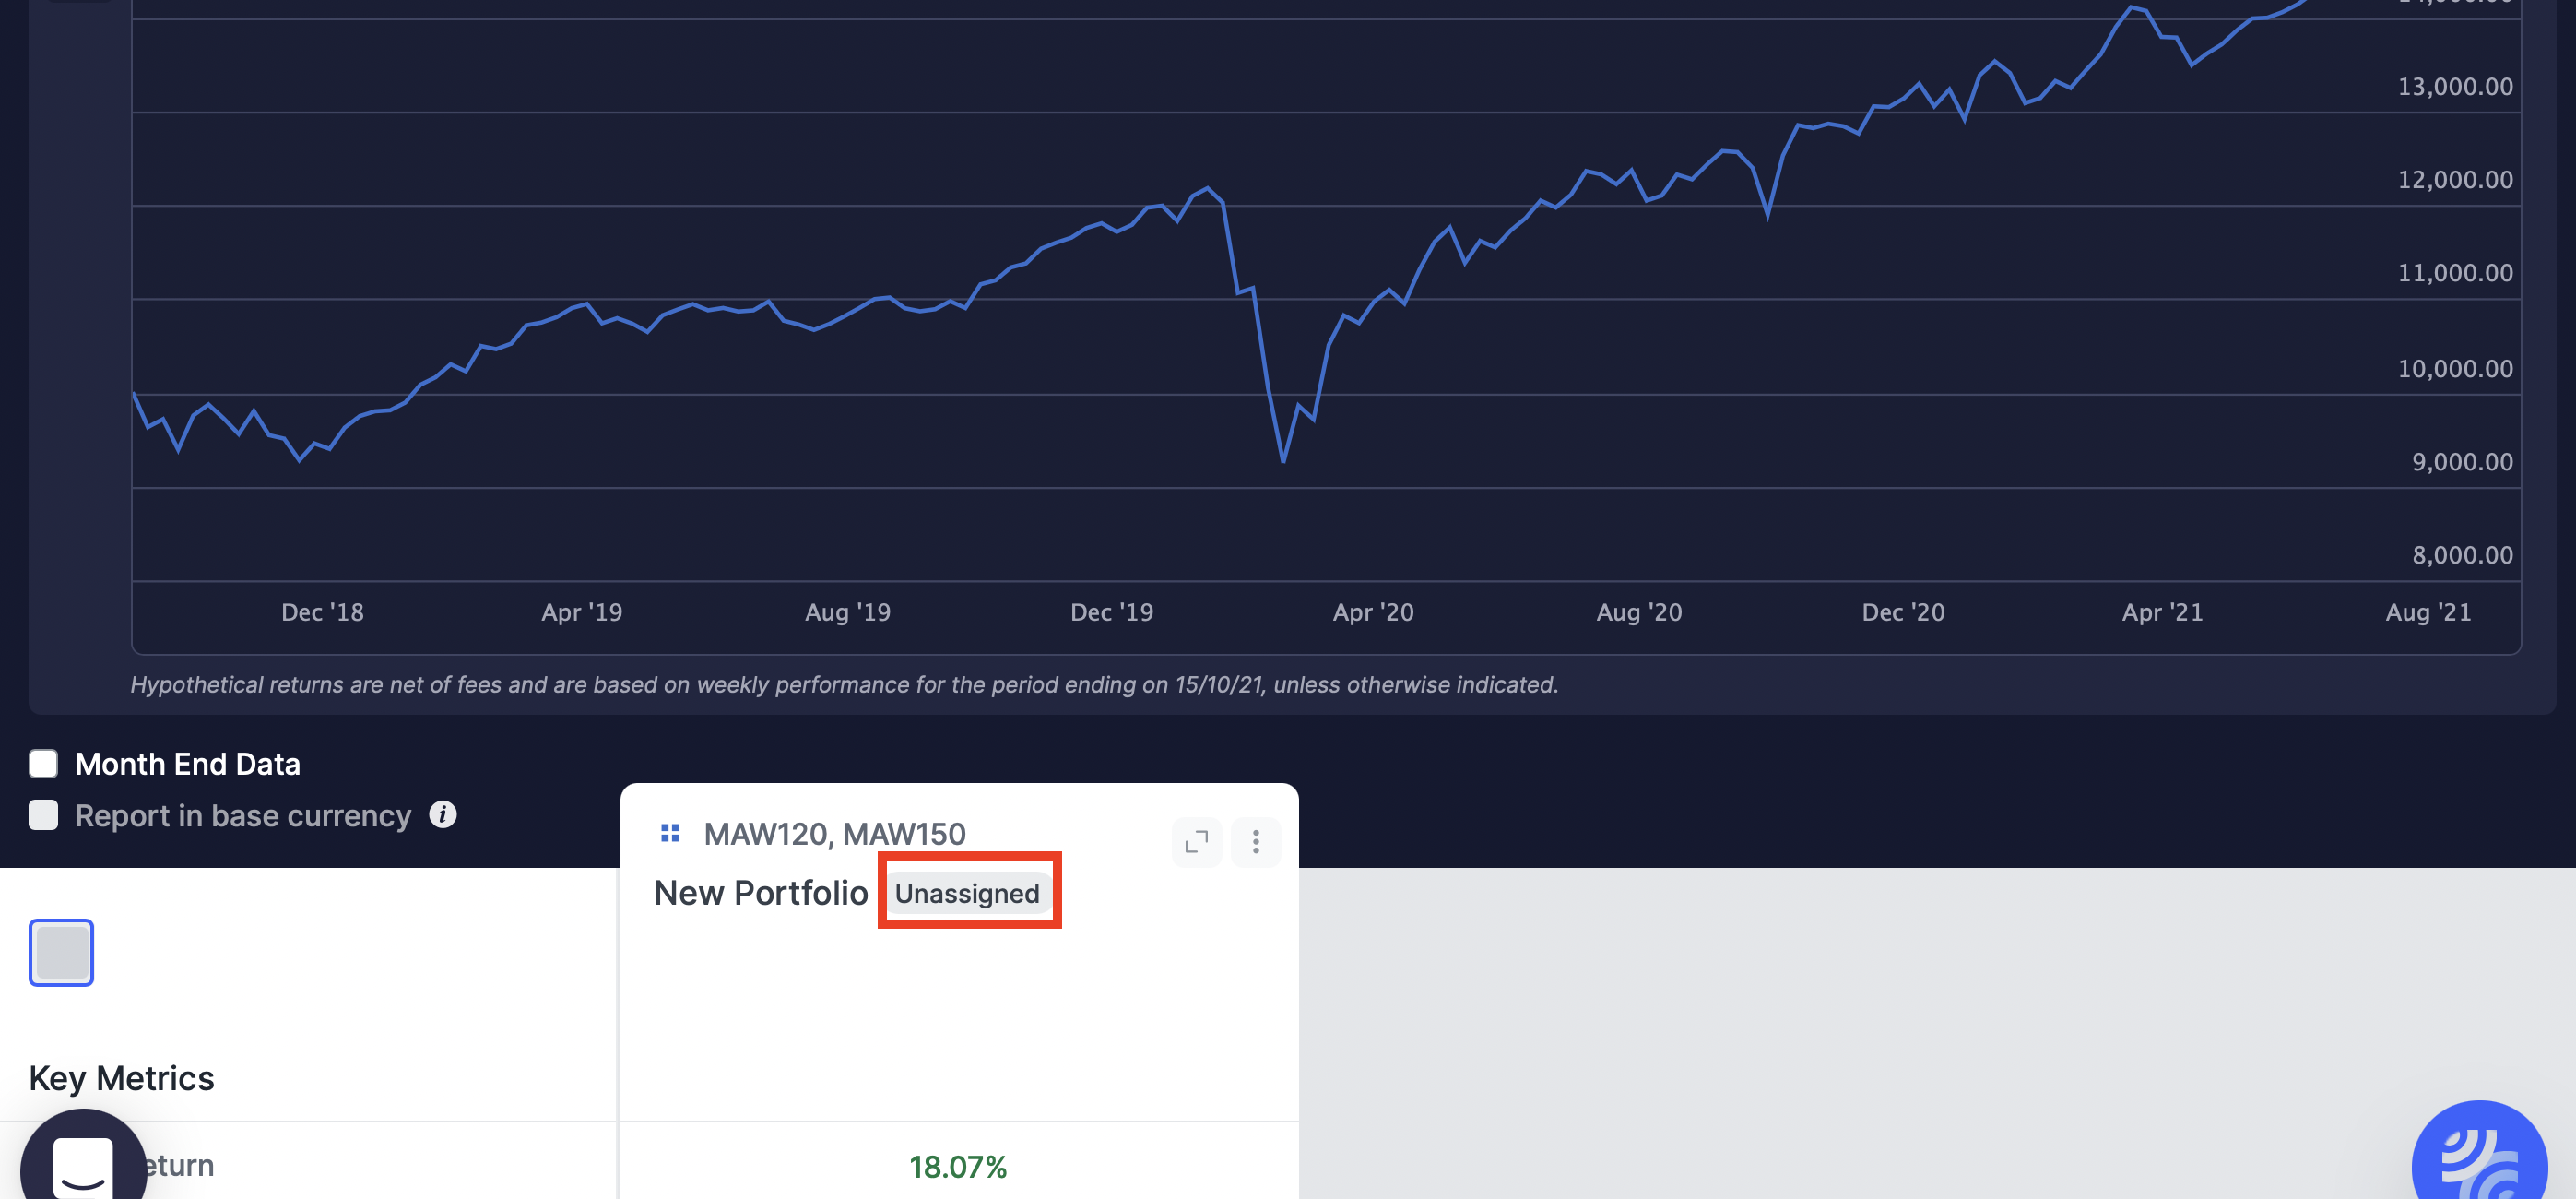Click the Unassigned badge
The width and height of the screenshot is (2576, 1199).
[x=967, y=892]
